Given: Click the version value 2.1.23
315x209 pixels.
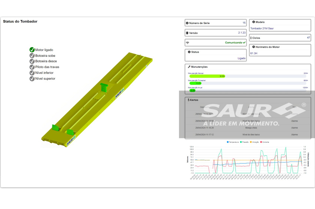Looking at the screenshot, I should [242, 33].
